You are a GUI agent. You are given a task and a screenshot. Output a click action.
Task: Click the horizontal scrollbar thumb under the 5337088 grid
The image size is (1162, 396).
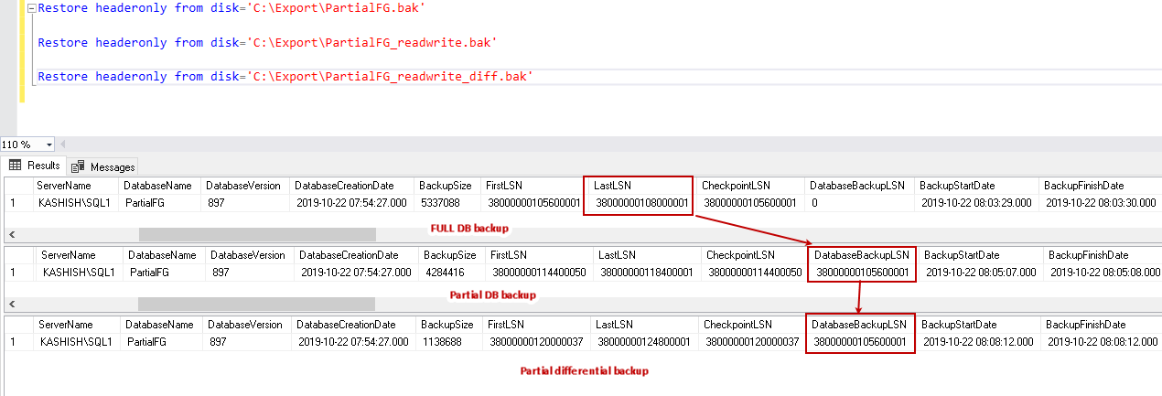(257, 234)
